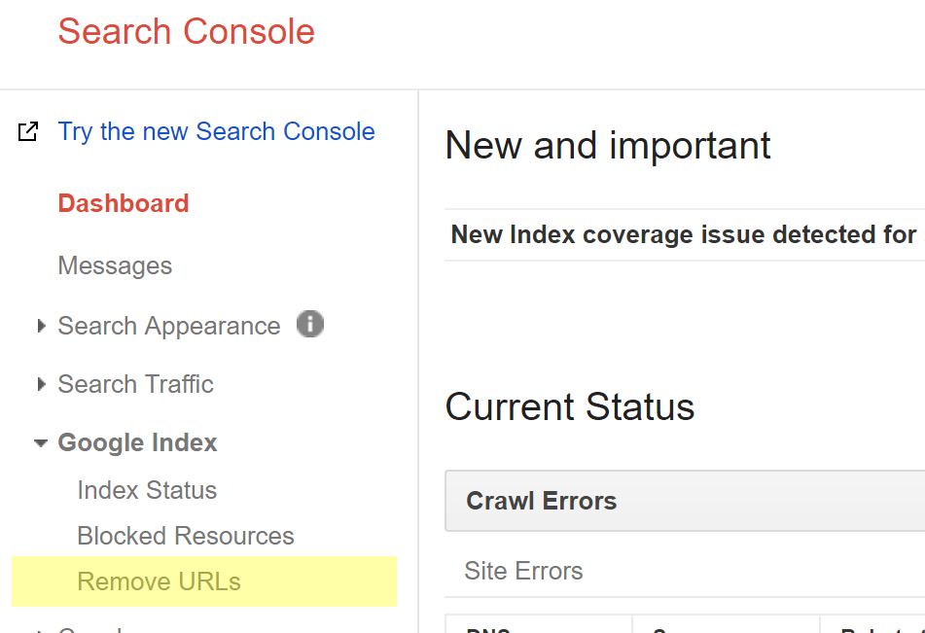
Task: Open Try the new Search Console link
Action: [x=217, y=131]
